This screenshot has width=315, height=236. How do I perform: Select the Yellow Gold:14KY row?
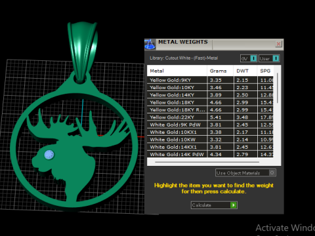[210, 95]
